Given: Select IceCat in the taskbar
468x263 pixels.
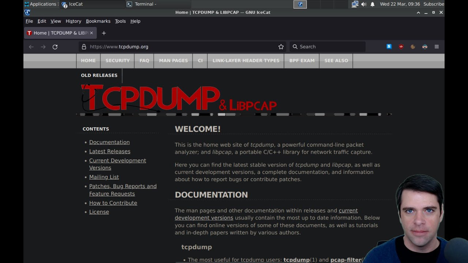Looking at the screenshot, I should [93, 4].
